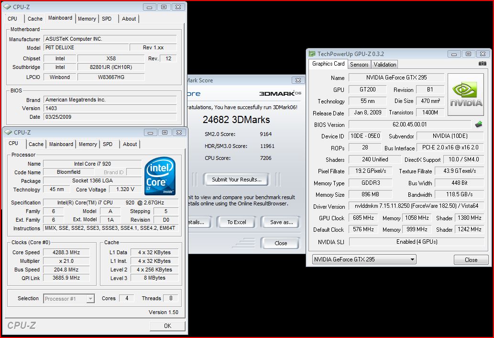Click the Core Voltage value 1.320 V
Screen dimensions: 494x338
[125, 189]
